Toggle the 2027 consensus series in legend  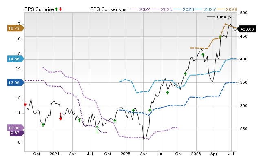click(x=205, y=9)
